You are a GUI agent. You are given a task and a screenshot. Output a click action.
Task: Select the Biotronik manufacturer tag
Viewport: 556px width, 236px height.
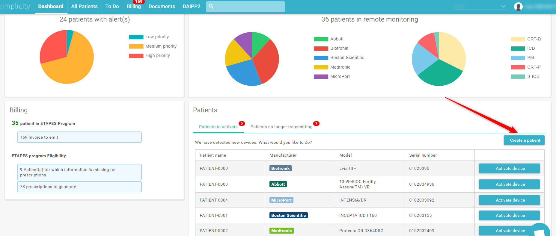[x=281, y=168]
